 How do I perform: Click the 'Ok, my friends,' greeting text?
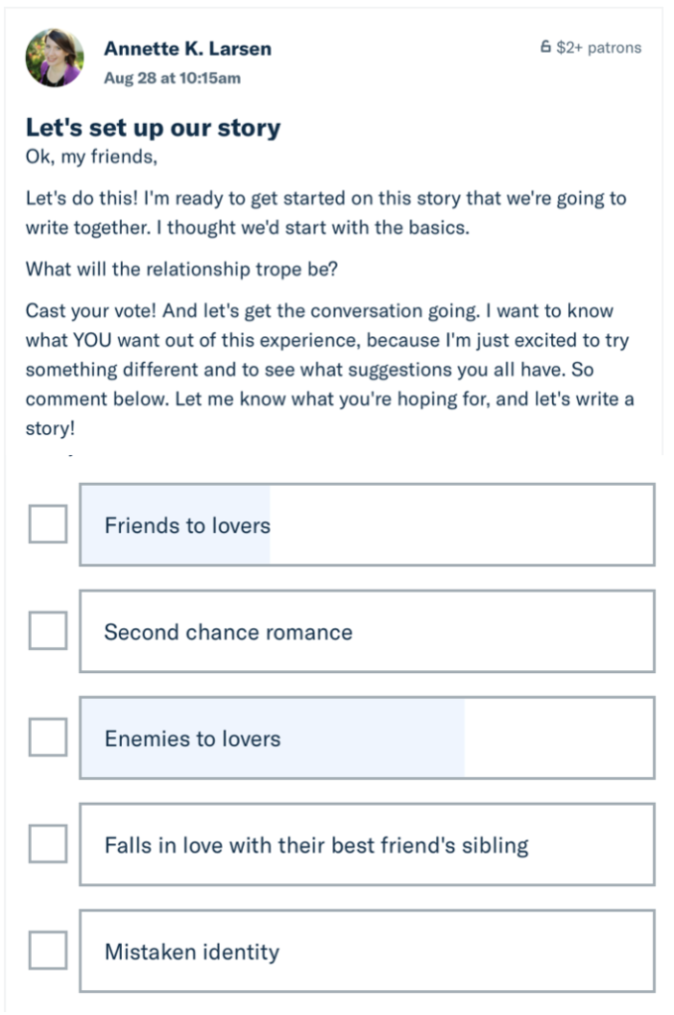coord(91,157)
